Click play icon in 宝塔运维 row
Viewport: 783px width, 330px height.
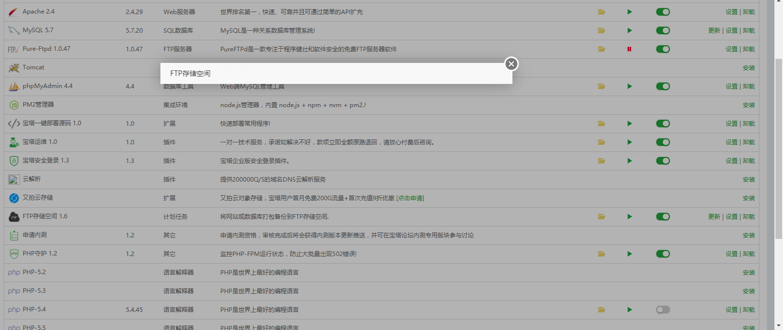pyautogui.click(x=630, y=142)
